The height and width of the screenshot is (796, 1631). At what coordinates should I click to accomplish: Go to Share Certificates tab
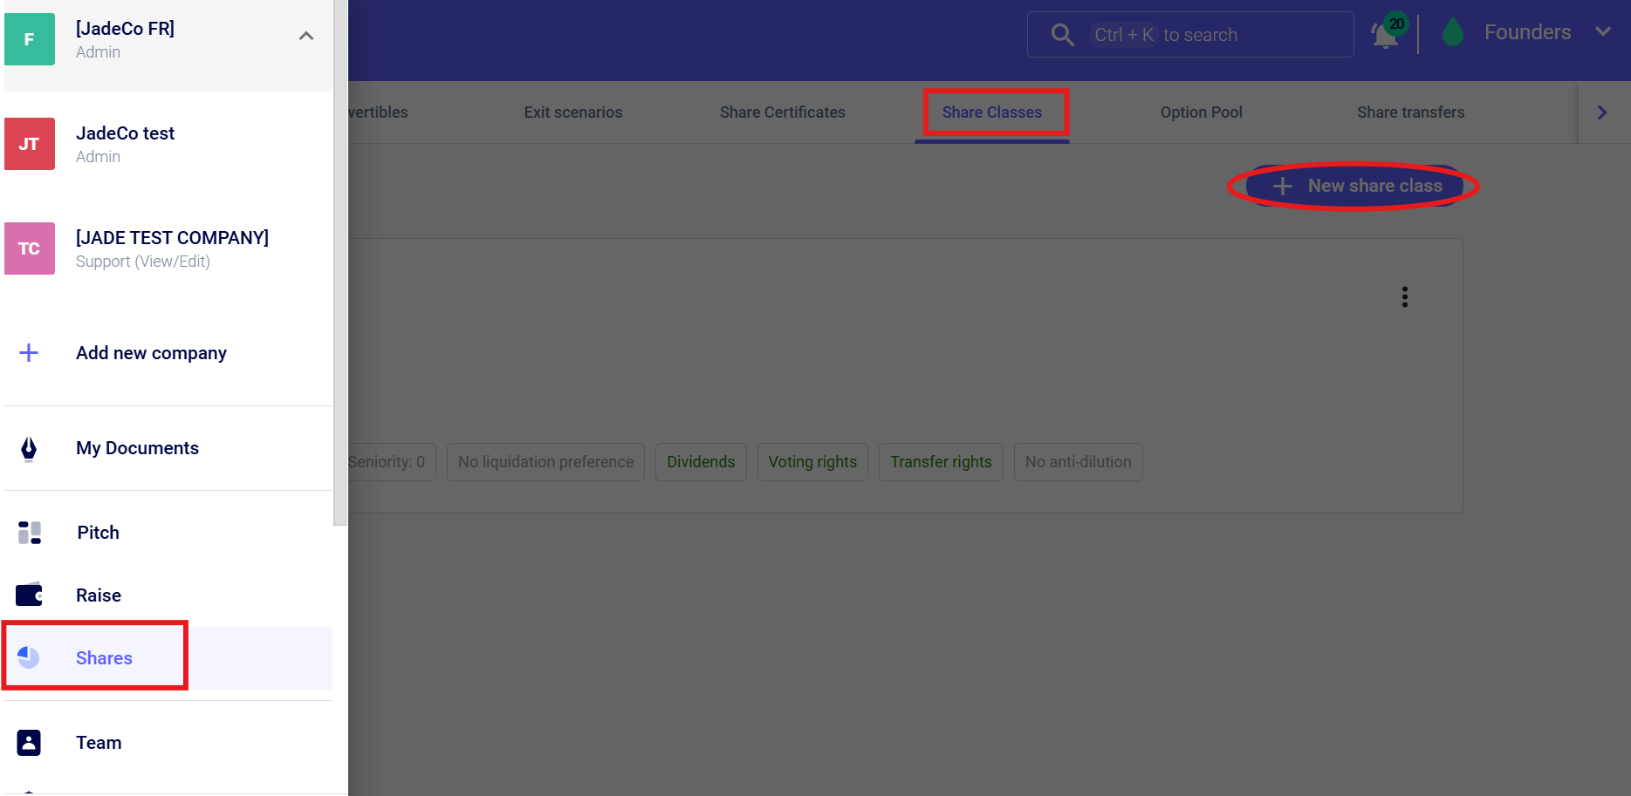782,112
